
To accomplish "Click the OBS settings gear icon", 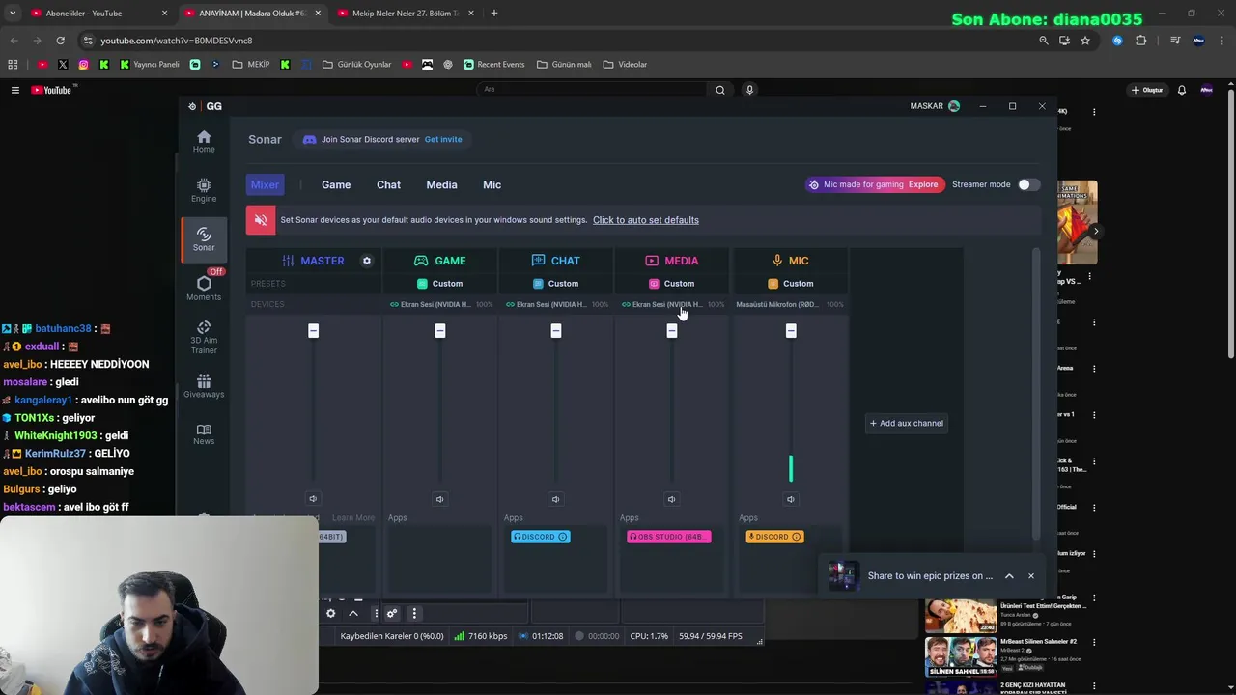I will [330, 613].
